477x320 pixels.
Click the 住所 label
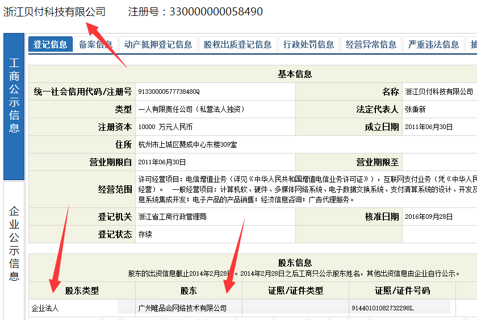pos(124,144)
